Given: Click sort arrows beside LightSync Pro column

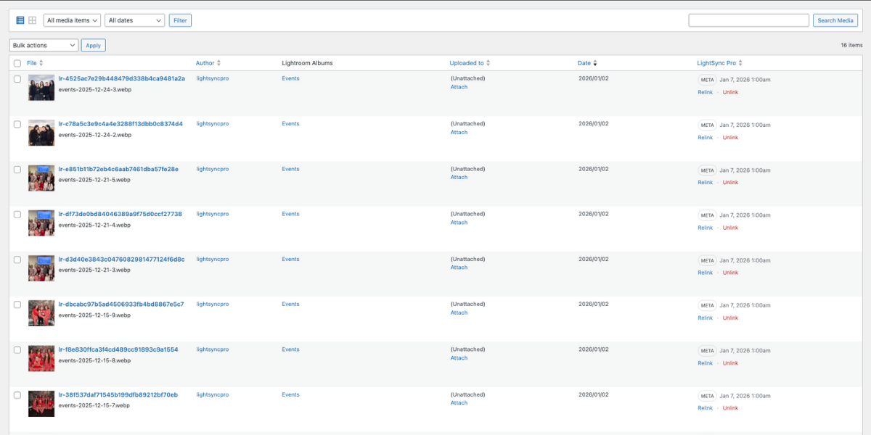Looking at the screenshot, I should (x=740, y=64).
